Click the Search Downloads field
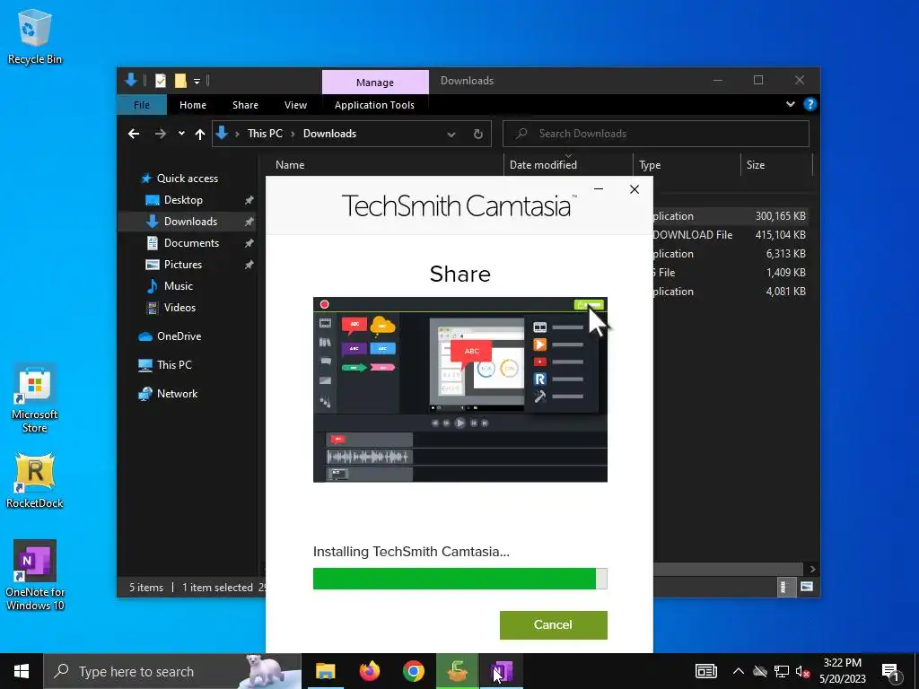The height and width of the screenshot is (689, 919). pos(656,134)
